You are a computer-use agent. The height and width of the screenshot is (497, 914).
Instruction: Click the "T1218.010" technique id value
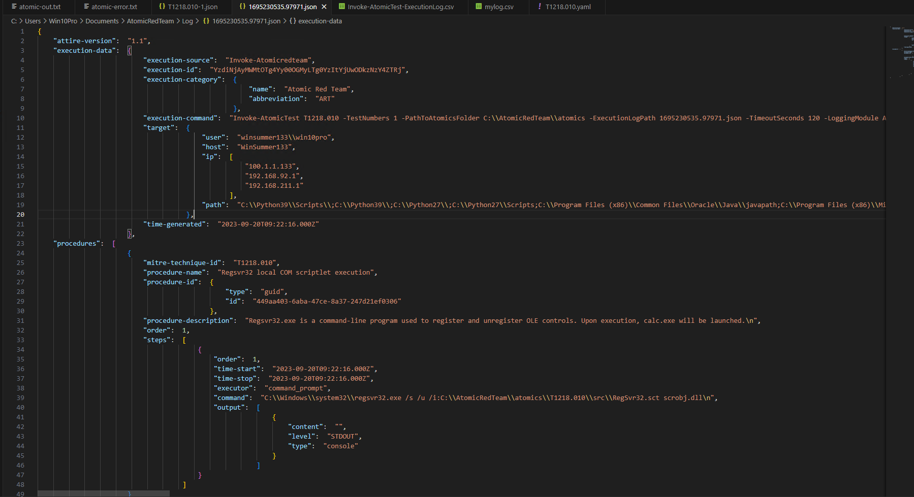coord(255,262)
